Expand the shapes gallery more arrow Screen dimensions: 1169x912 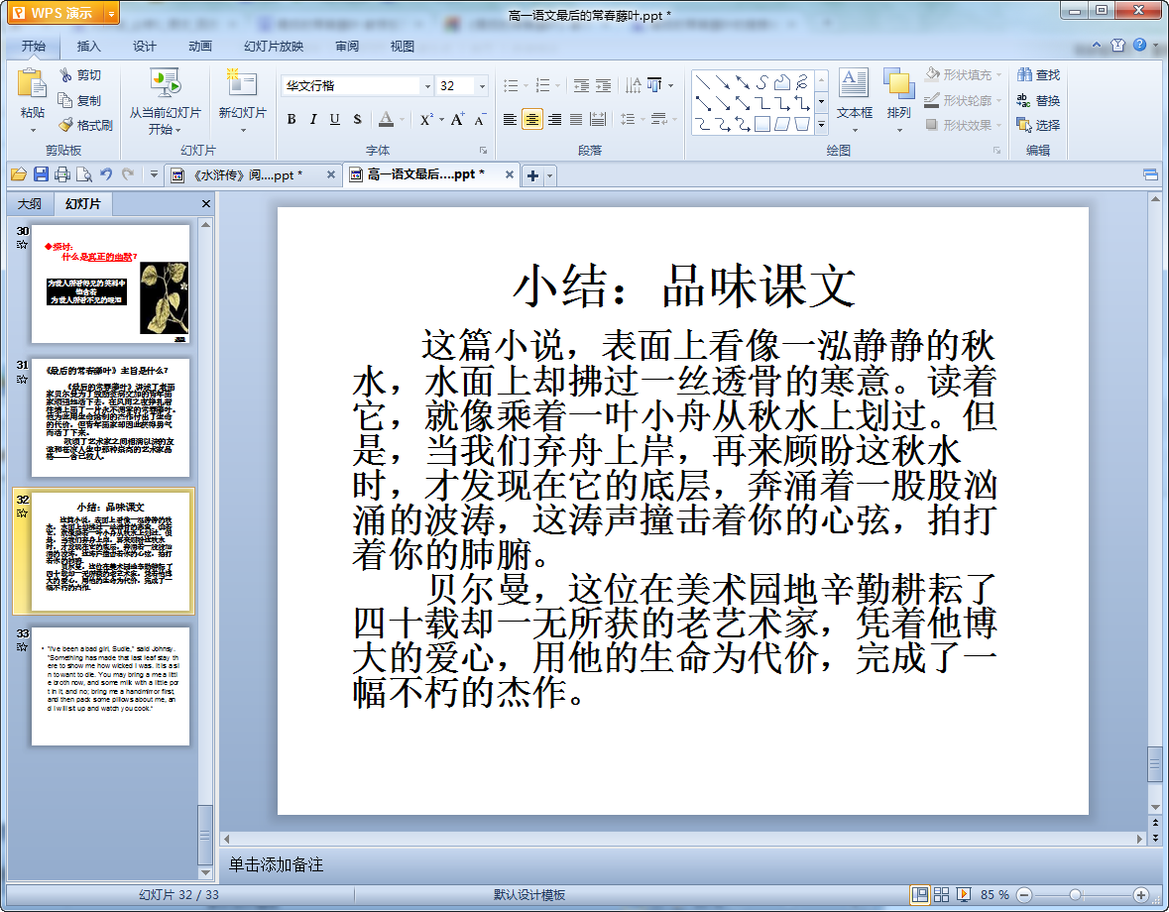[822, 125]
